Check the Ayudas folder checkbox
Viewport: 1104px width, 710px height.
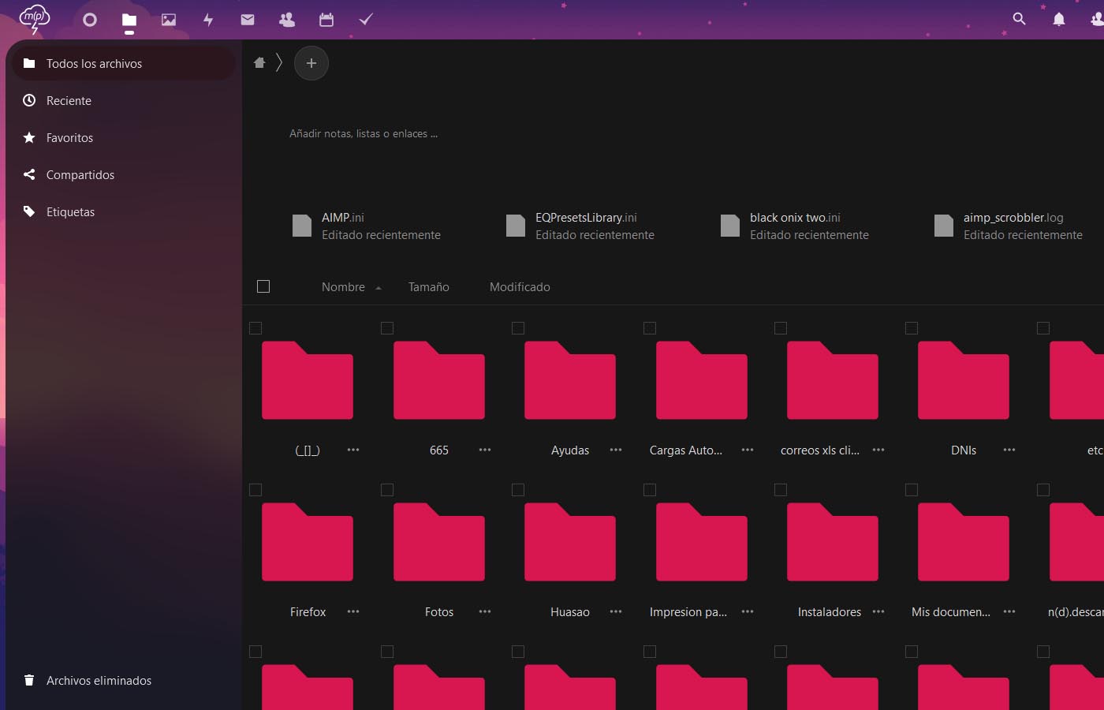pyautogui.click(x=518, y=328)
